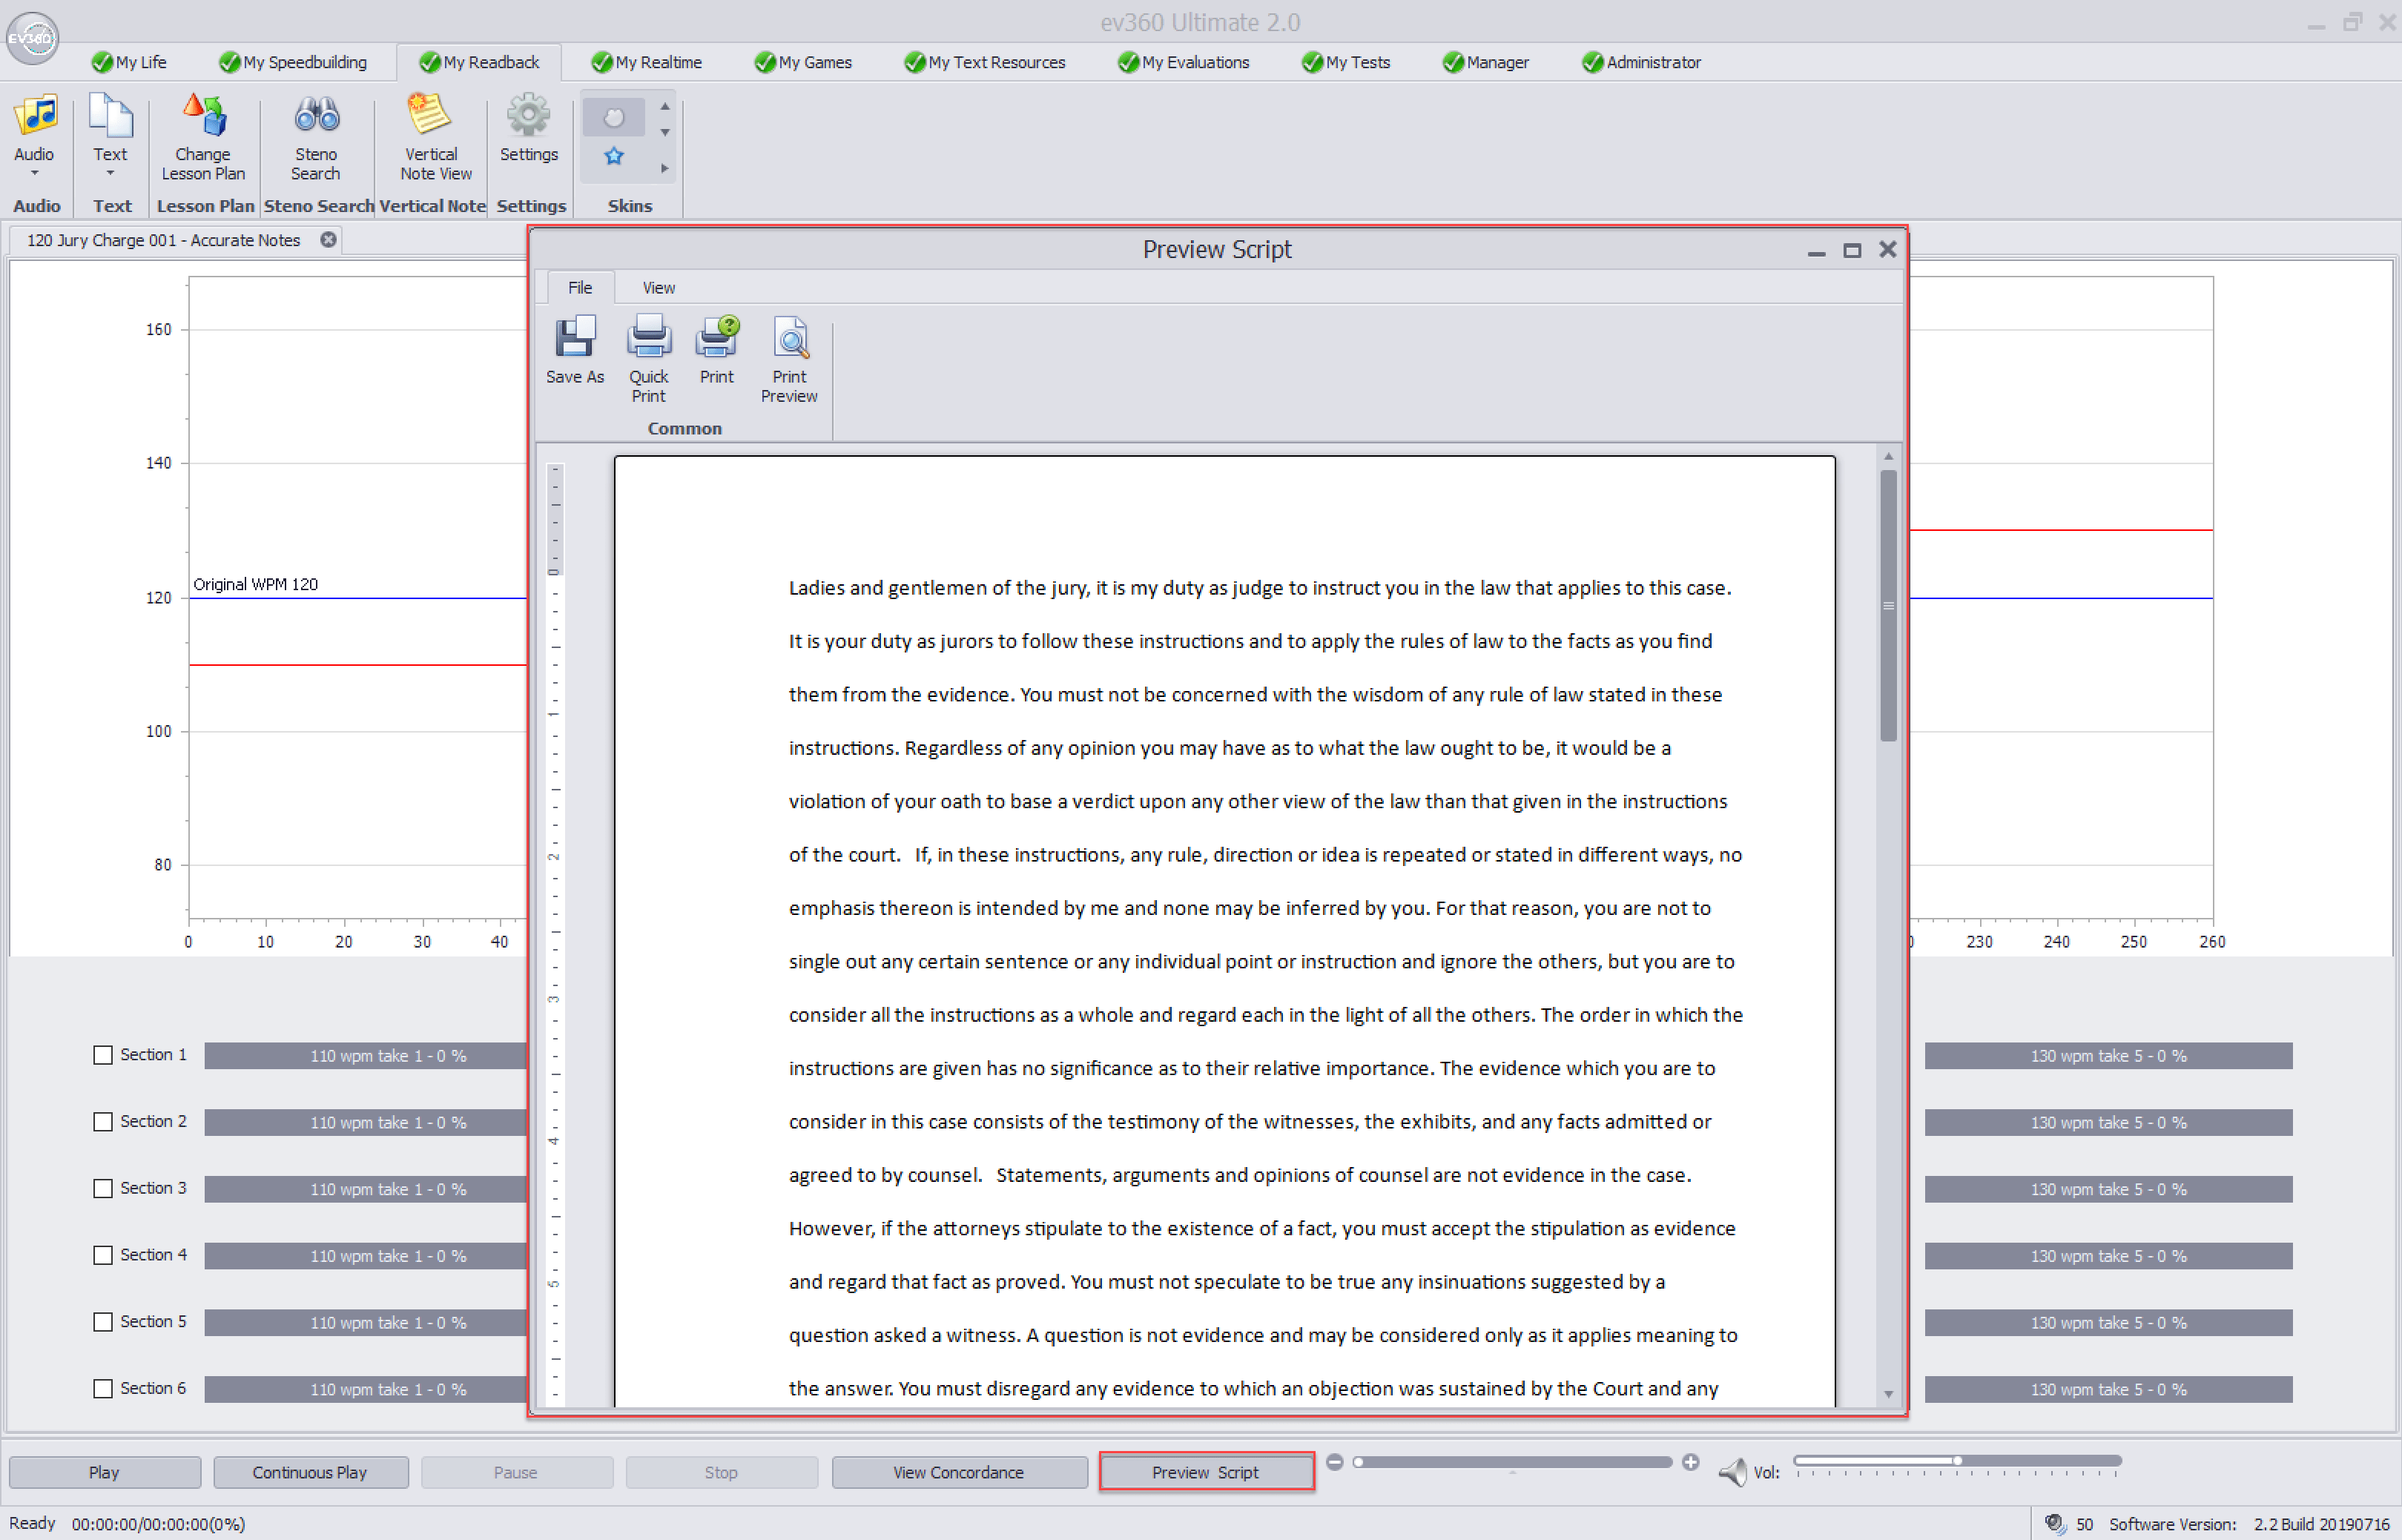Expand the Audio dropdown arrow
Viewport: 2402px width, 1540px height.
[x=34, y=174]
